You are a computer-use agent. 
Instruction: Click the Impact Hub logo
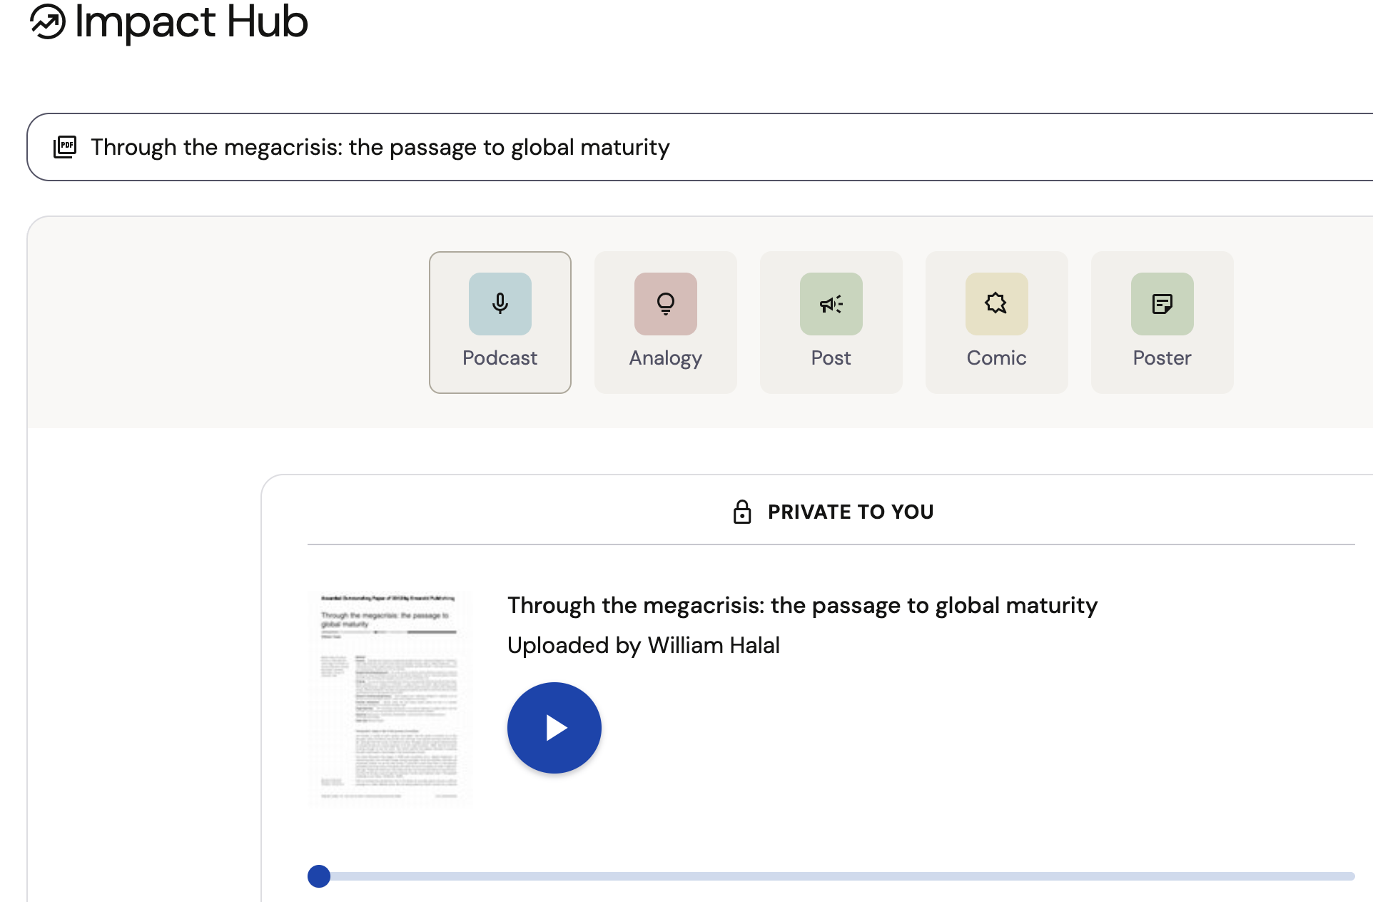[168, 23]
